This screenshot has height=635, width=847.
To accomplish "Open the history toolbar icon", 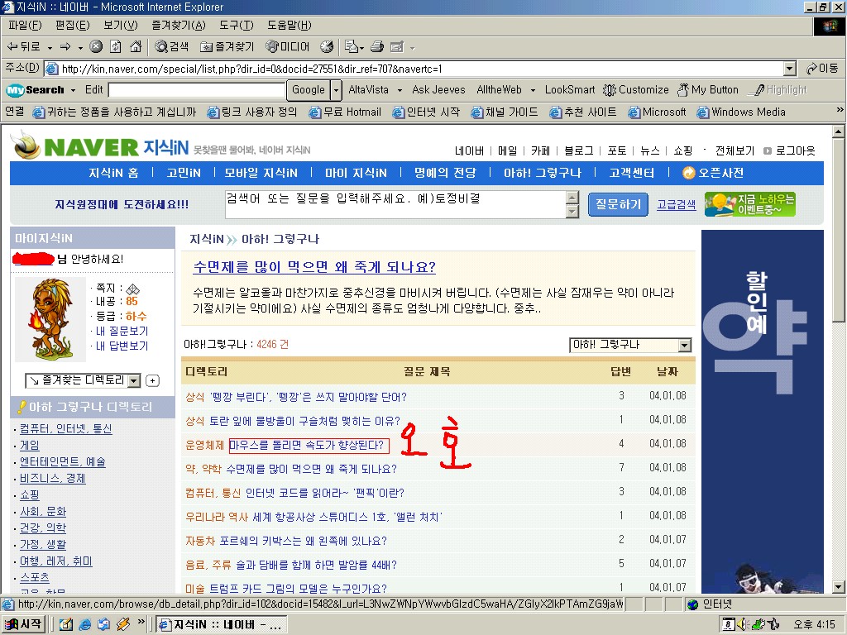I will point(327,47).
